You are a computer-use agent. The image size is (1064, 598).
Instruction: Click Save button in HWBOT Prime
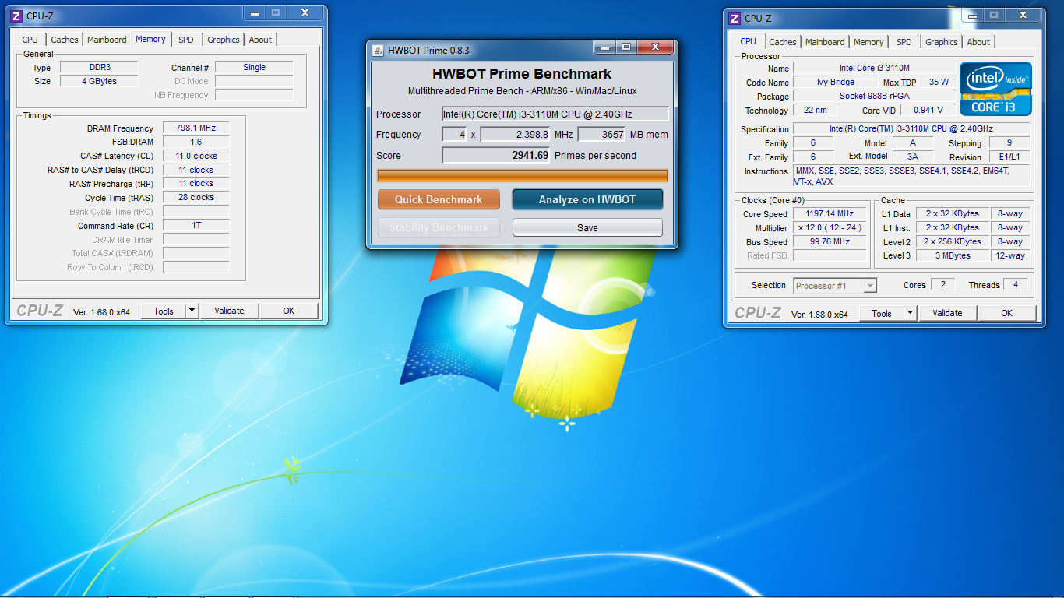point(587,227)
